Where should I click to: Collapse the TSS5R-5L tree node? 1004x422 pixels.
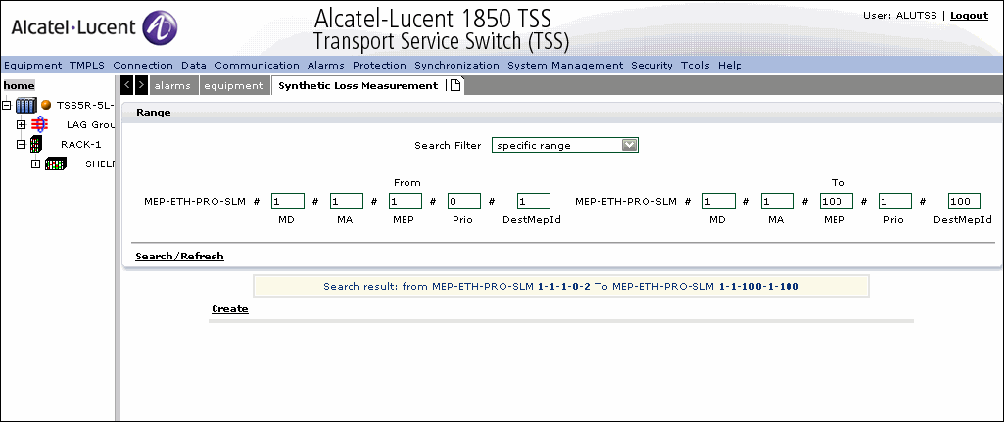point(7,105)
